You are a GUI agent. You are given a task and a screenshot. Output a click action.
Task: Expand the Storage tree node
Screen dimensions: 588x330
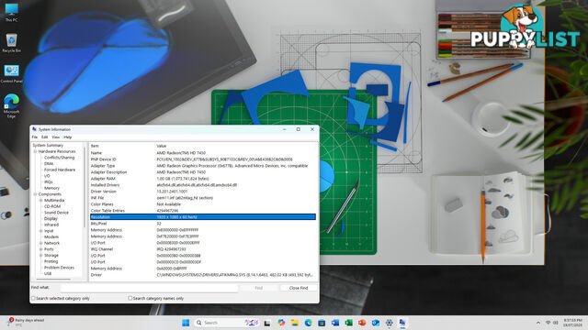coord(40,255)
